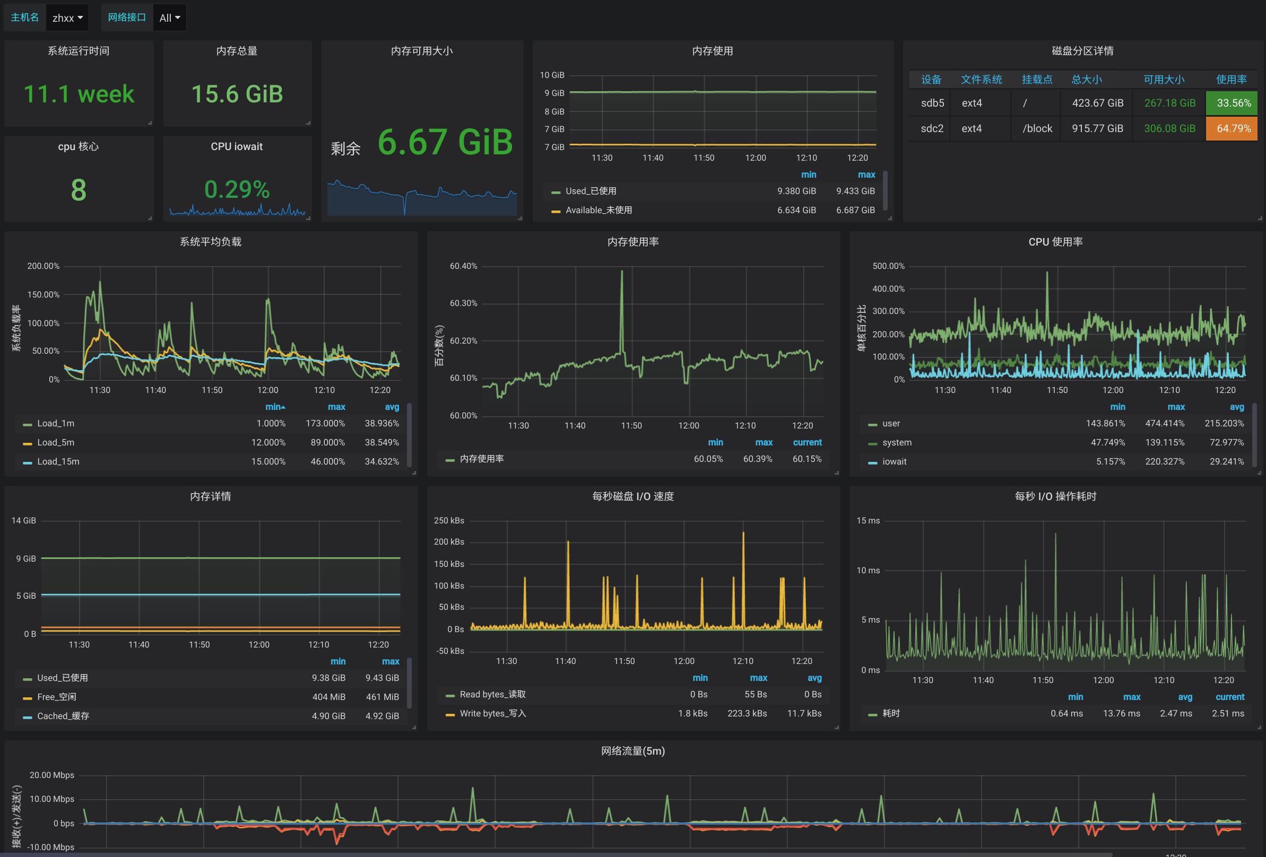Toggle the Write bytes_写入 series visibility
Viewport: 1266px width, 857px height.
492,714
